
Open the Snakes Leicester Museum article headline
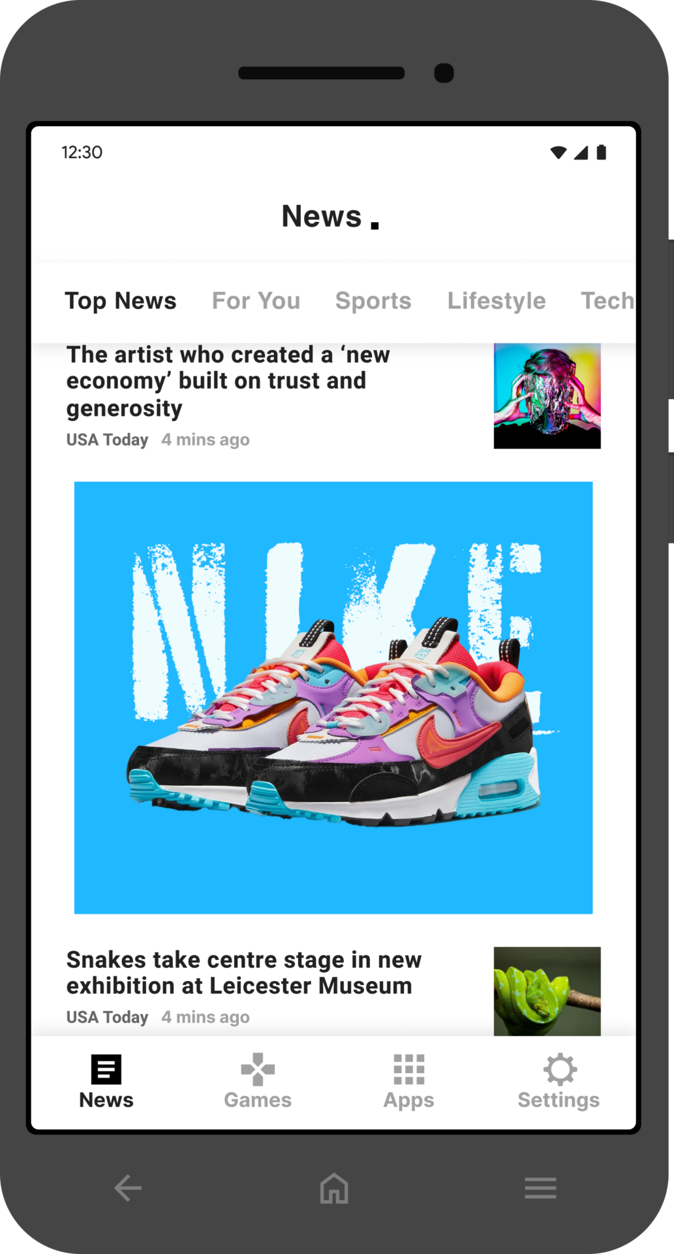click(244, 973)
